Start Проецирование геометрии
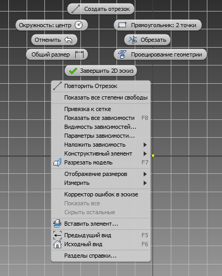The width and height of the screenshot is (222, 276). 160,54
